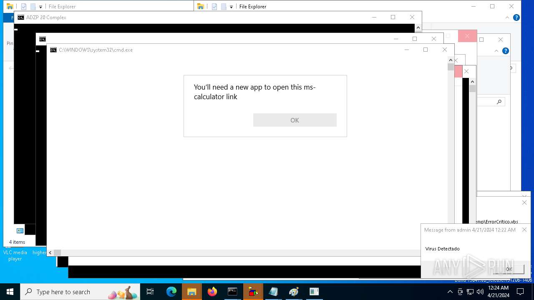Open Help in the rear File Explorer window
Viewport: 534px width, 300px height.
coord(516,17)
